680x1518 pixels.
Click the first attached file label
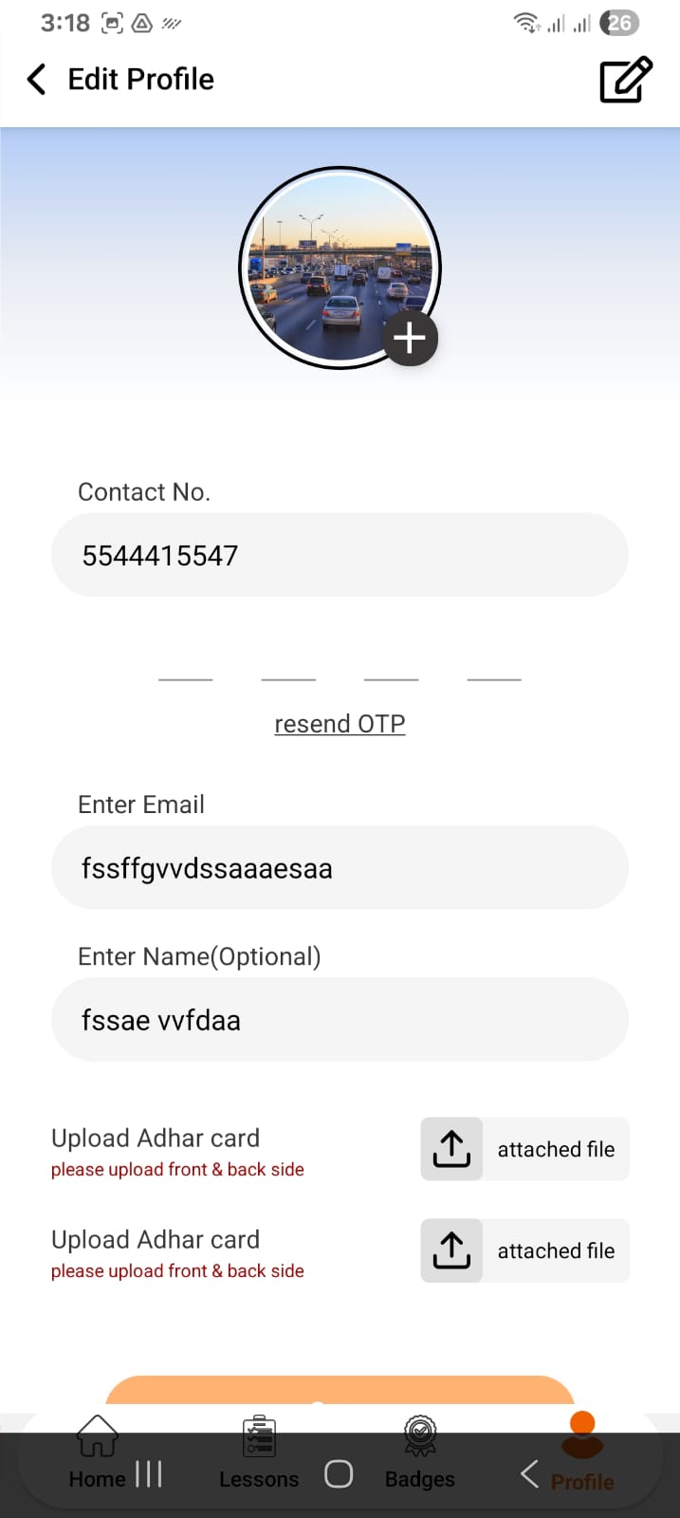556,1149
